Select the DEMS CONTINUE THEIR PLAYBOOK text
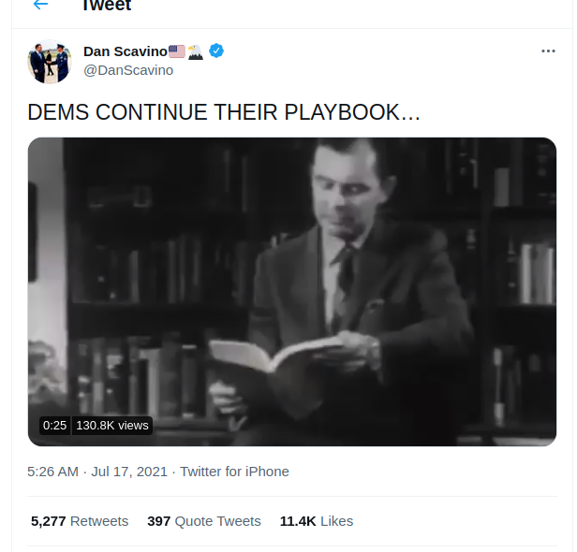 (224, 112)
